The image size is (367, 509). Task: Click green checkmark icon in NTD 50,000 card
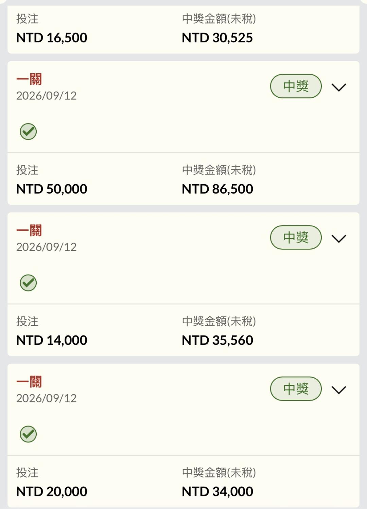(x=28, y=131)
